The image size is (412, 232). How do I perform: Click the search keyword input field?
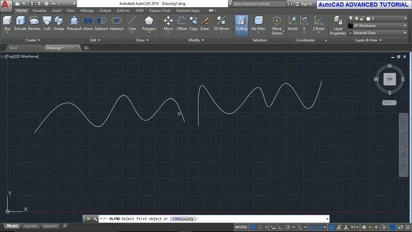[x=259, y=4]
